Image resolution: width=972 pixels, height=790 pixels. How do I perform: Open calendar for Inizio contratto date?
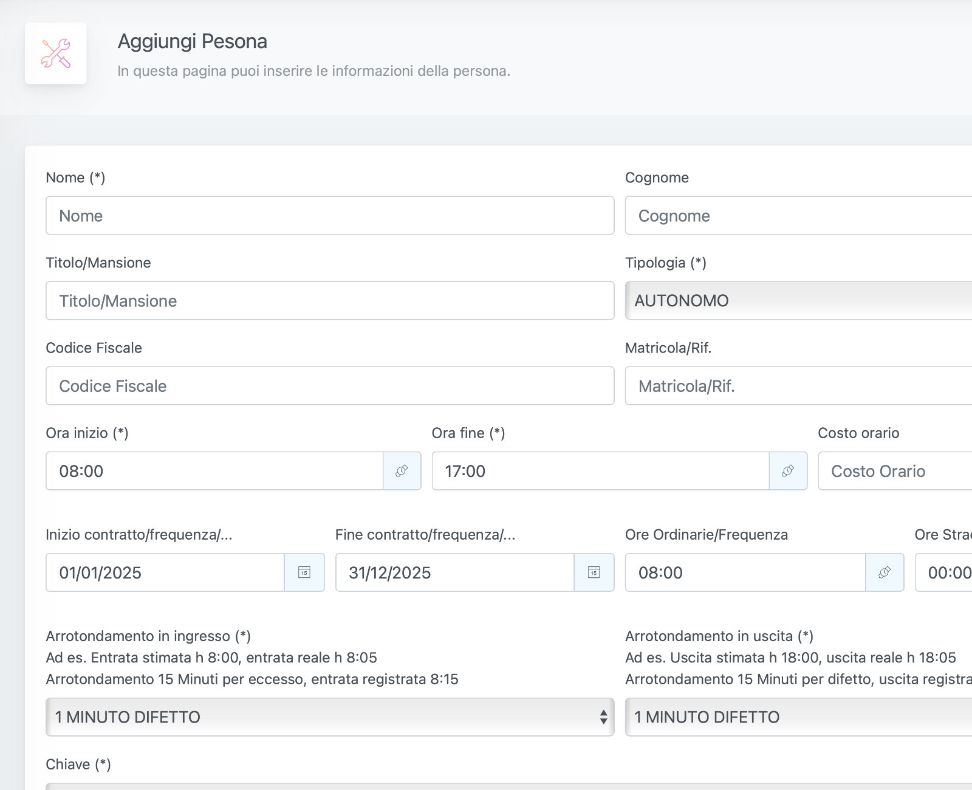click(x=304, y=572)
